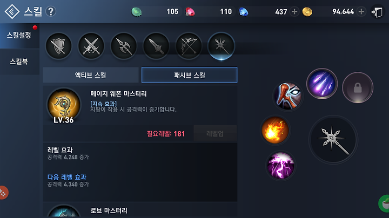Tap the large staff basic attack button

[333, 140]
